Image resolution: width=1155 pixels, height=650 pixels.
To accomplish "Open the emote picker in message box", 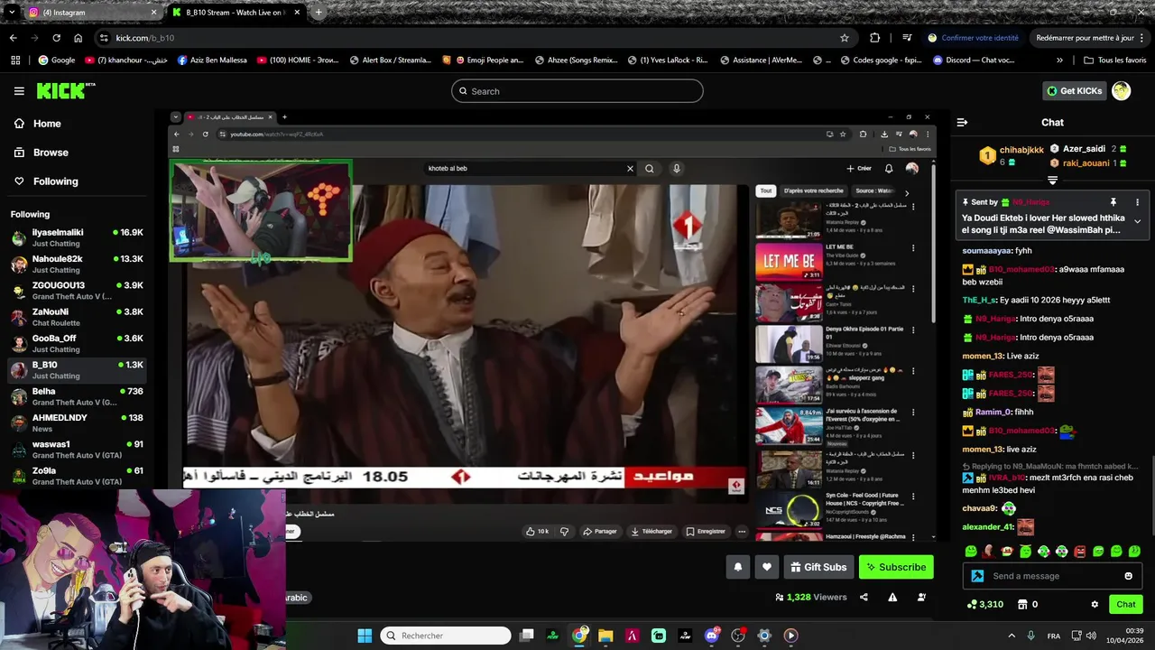I will (1128, 576).
